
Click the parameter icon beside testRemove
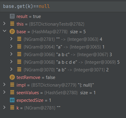pos(12,77)
